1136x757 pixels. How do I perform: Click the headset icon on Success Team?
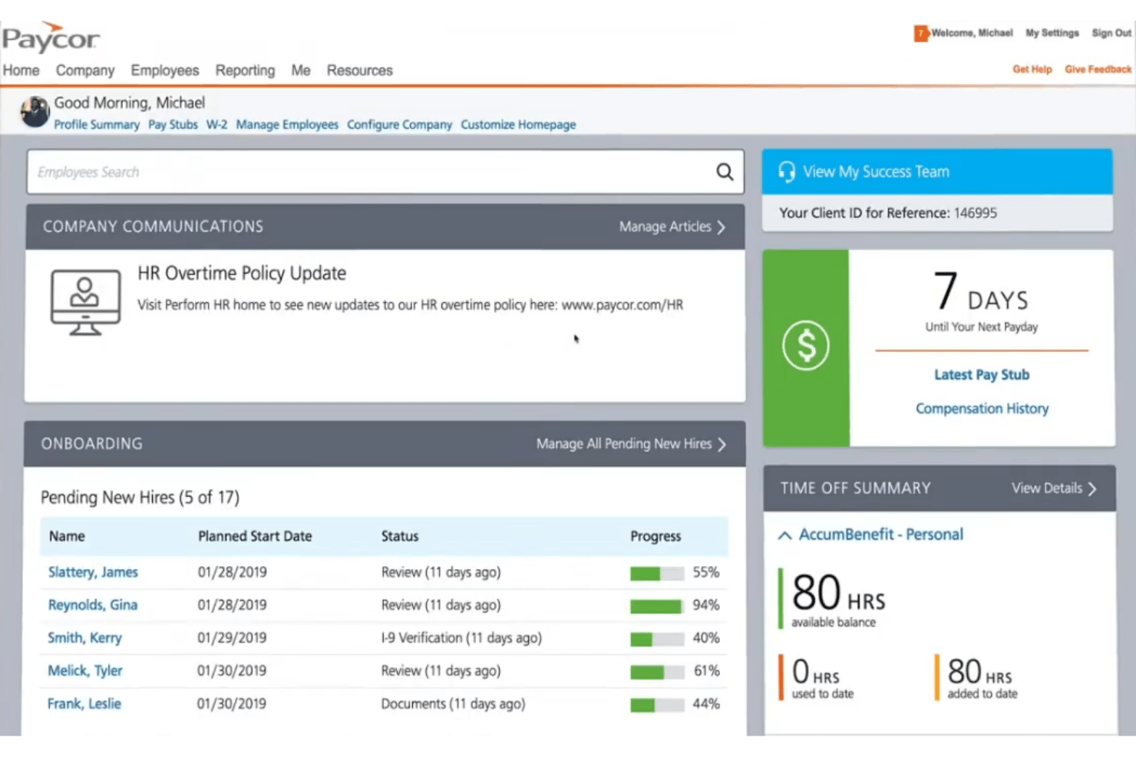tap(787, 172)
